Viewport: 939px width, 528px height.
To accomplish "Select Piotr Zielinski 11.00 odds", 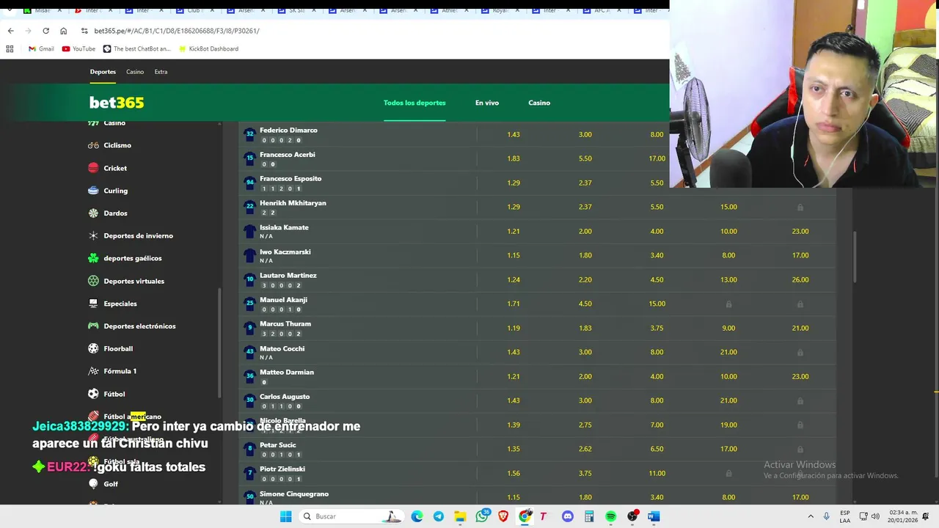I will 657,473.
